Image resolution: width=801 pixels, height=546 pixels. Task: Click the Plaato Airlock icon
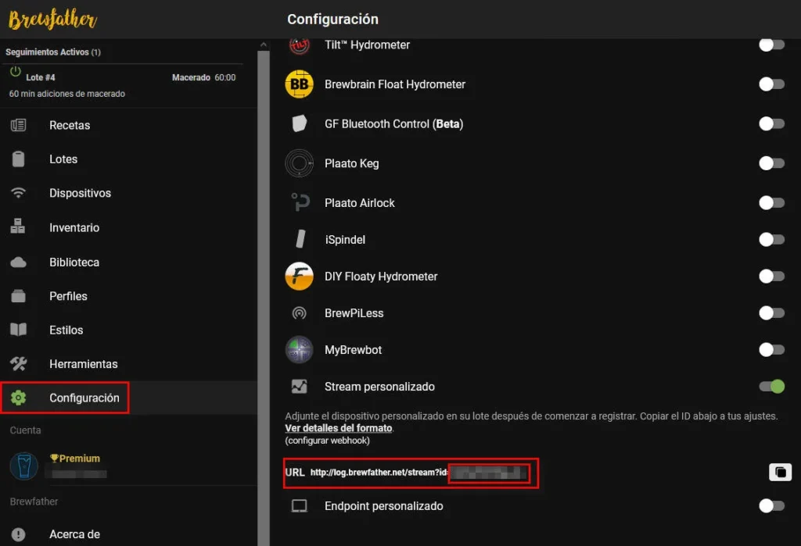300,202
